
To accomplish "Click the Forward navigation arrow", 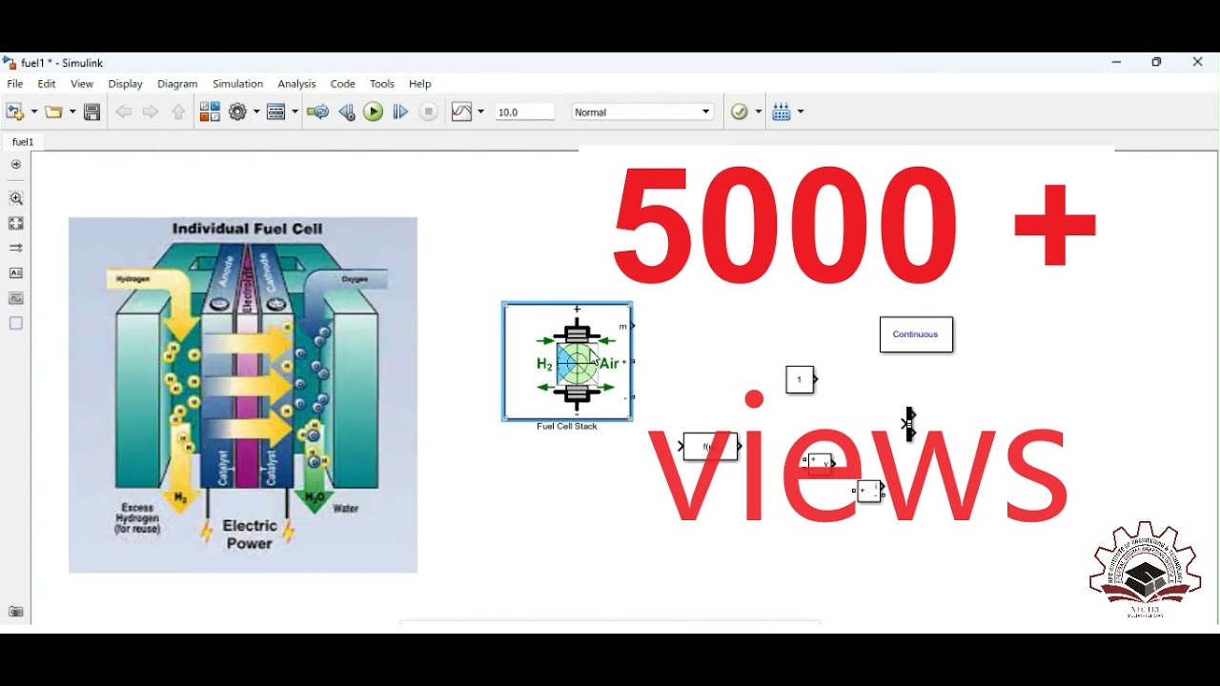I will pos(151,112).
